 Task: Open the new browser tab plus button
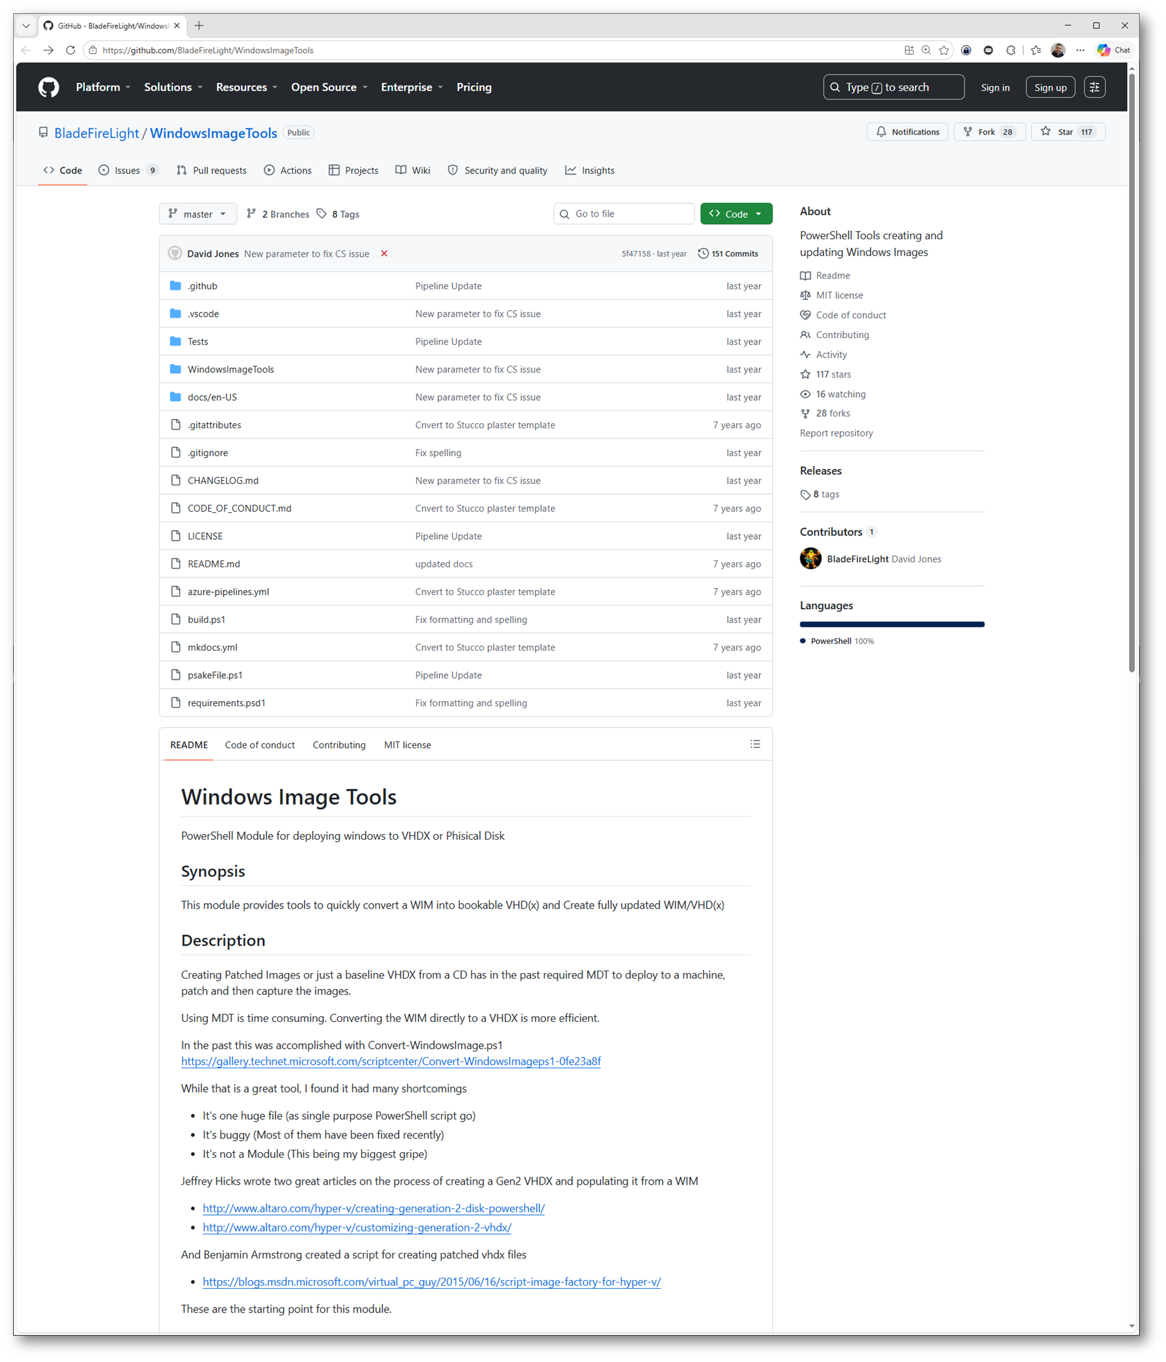pyautogui.click(x=199, y=26)
